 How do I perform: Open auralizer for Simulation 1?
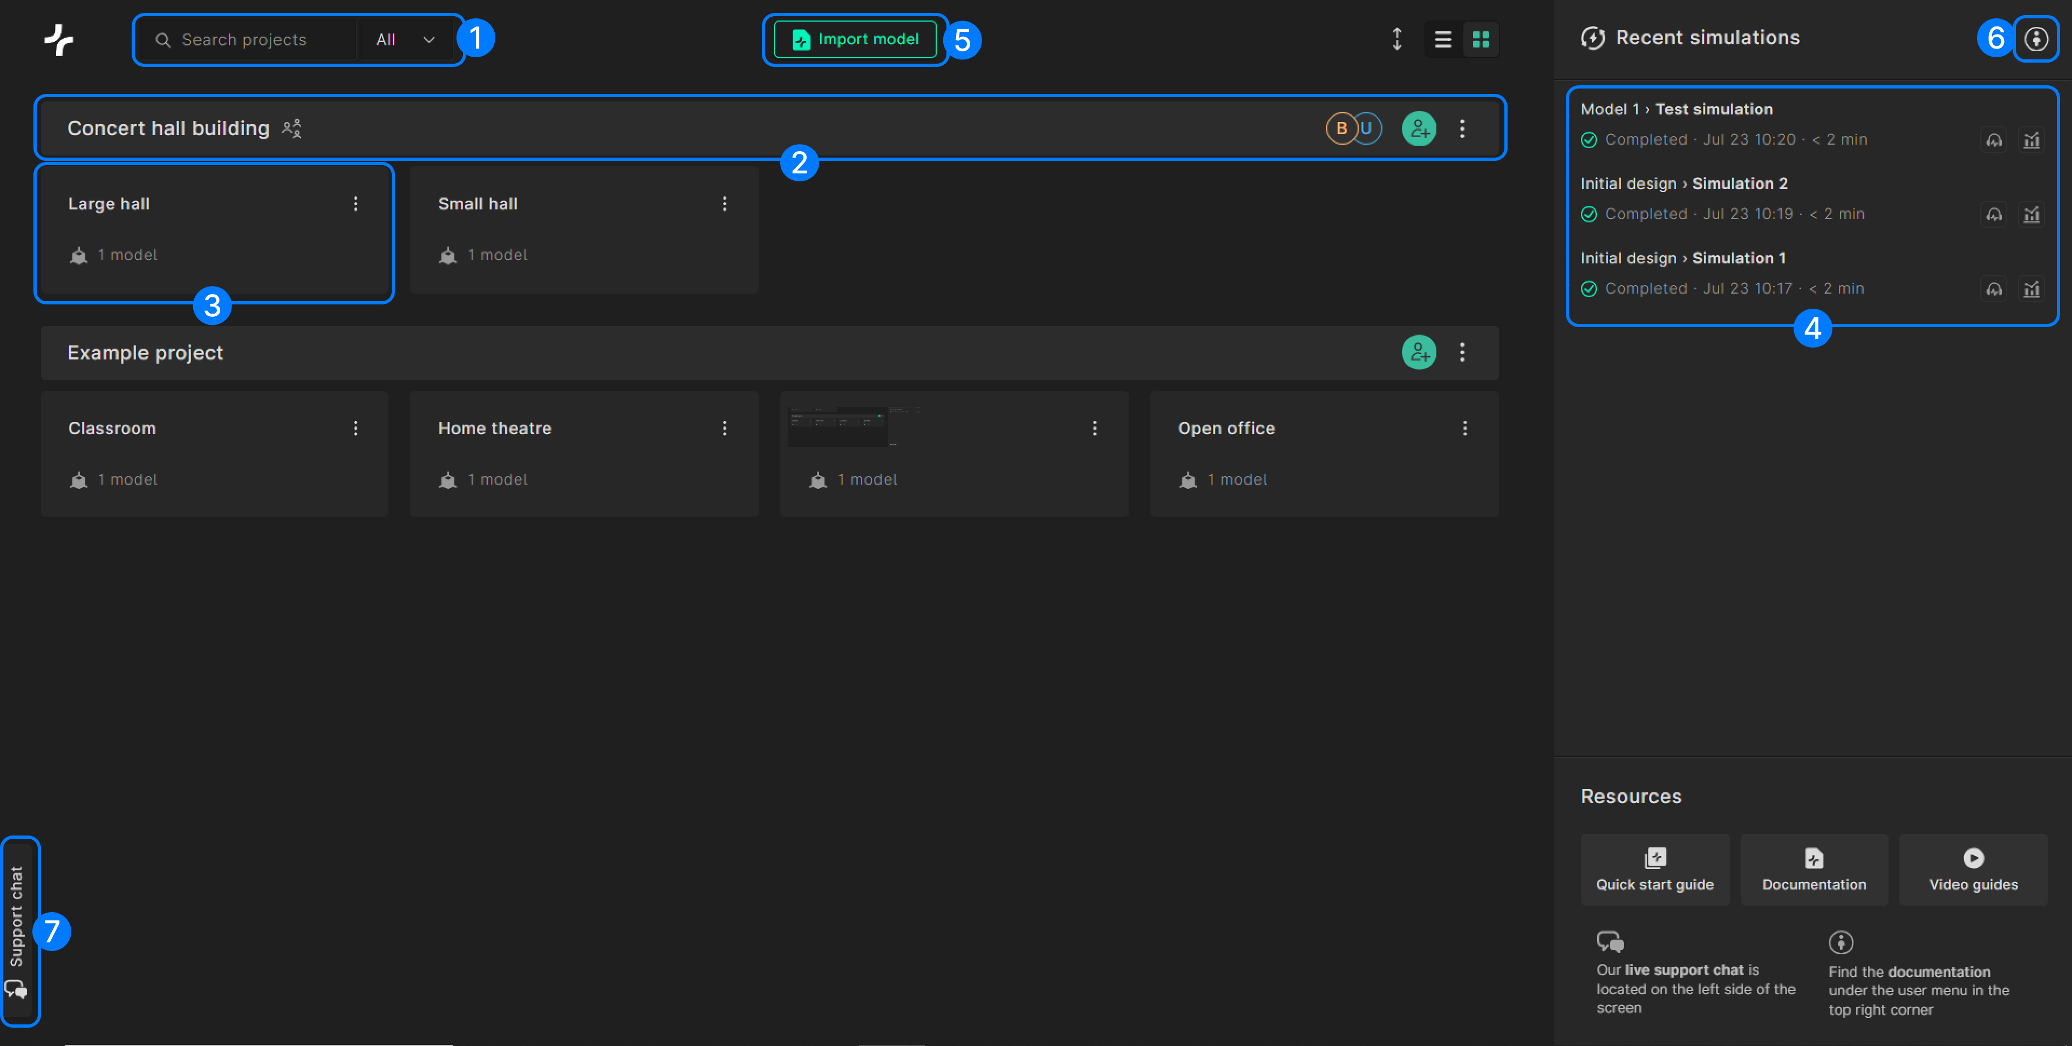click(1994, 289)
